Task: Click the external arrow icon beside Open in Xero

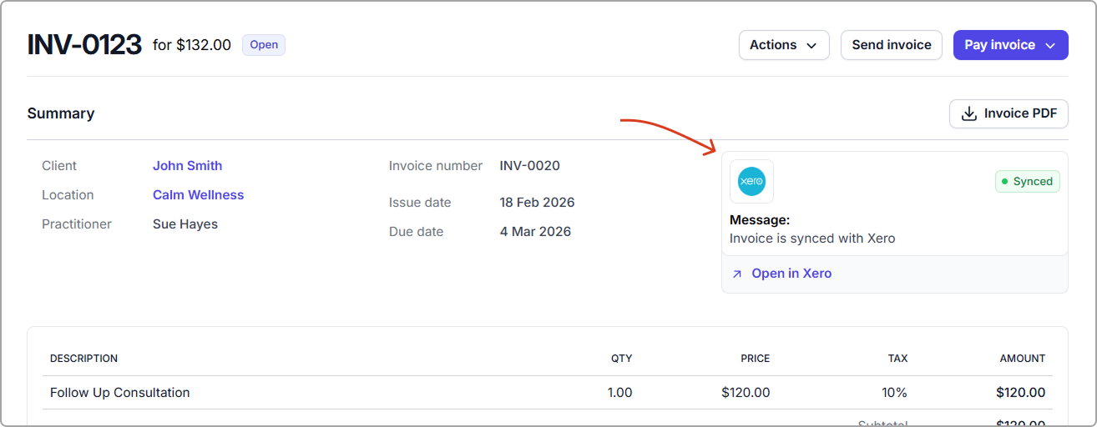Action: 737,274
